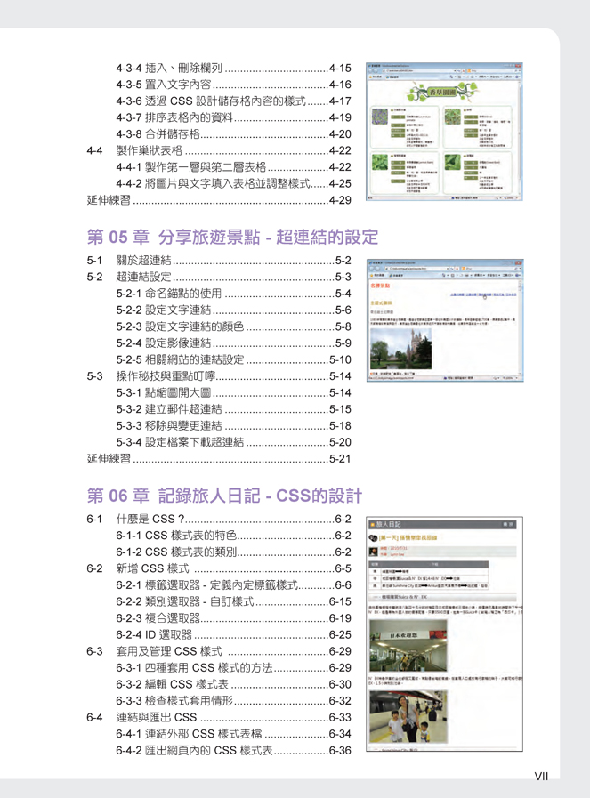Select "6-2-2 類別選取器 - 自訂樣式"

pos(234,601)
